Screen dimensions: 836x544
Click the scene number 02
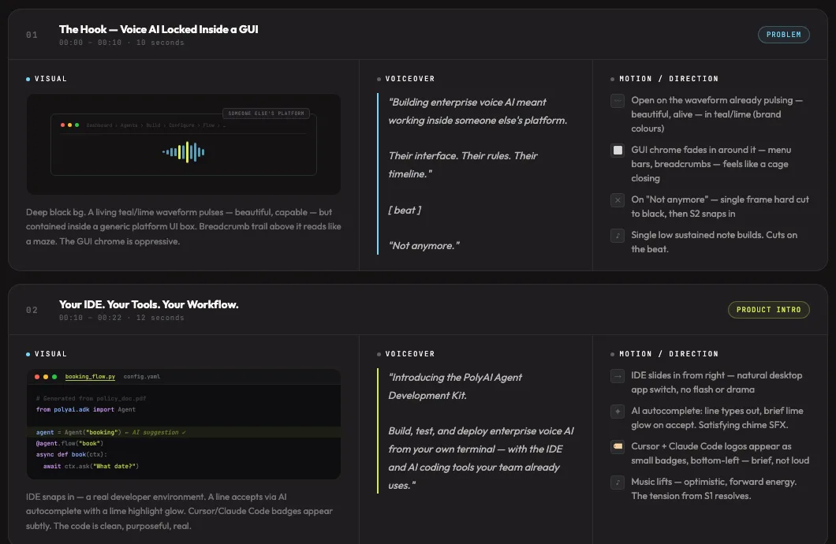pos(32,310)
